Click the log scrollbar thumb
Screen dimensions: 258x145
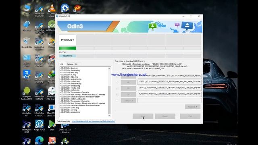click(x=109, y=100)
